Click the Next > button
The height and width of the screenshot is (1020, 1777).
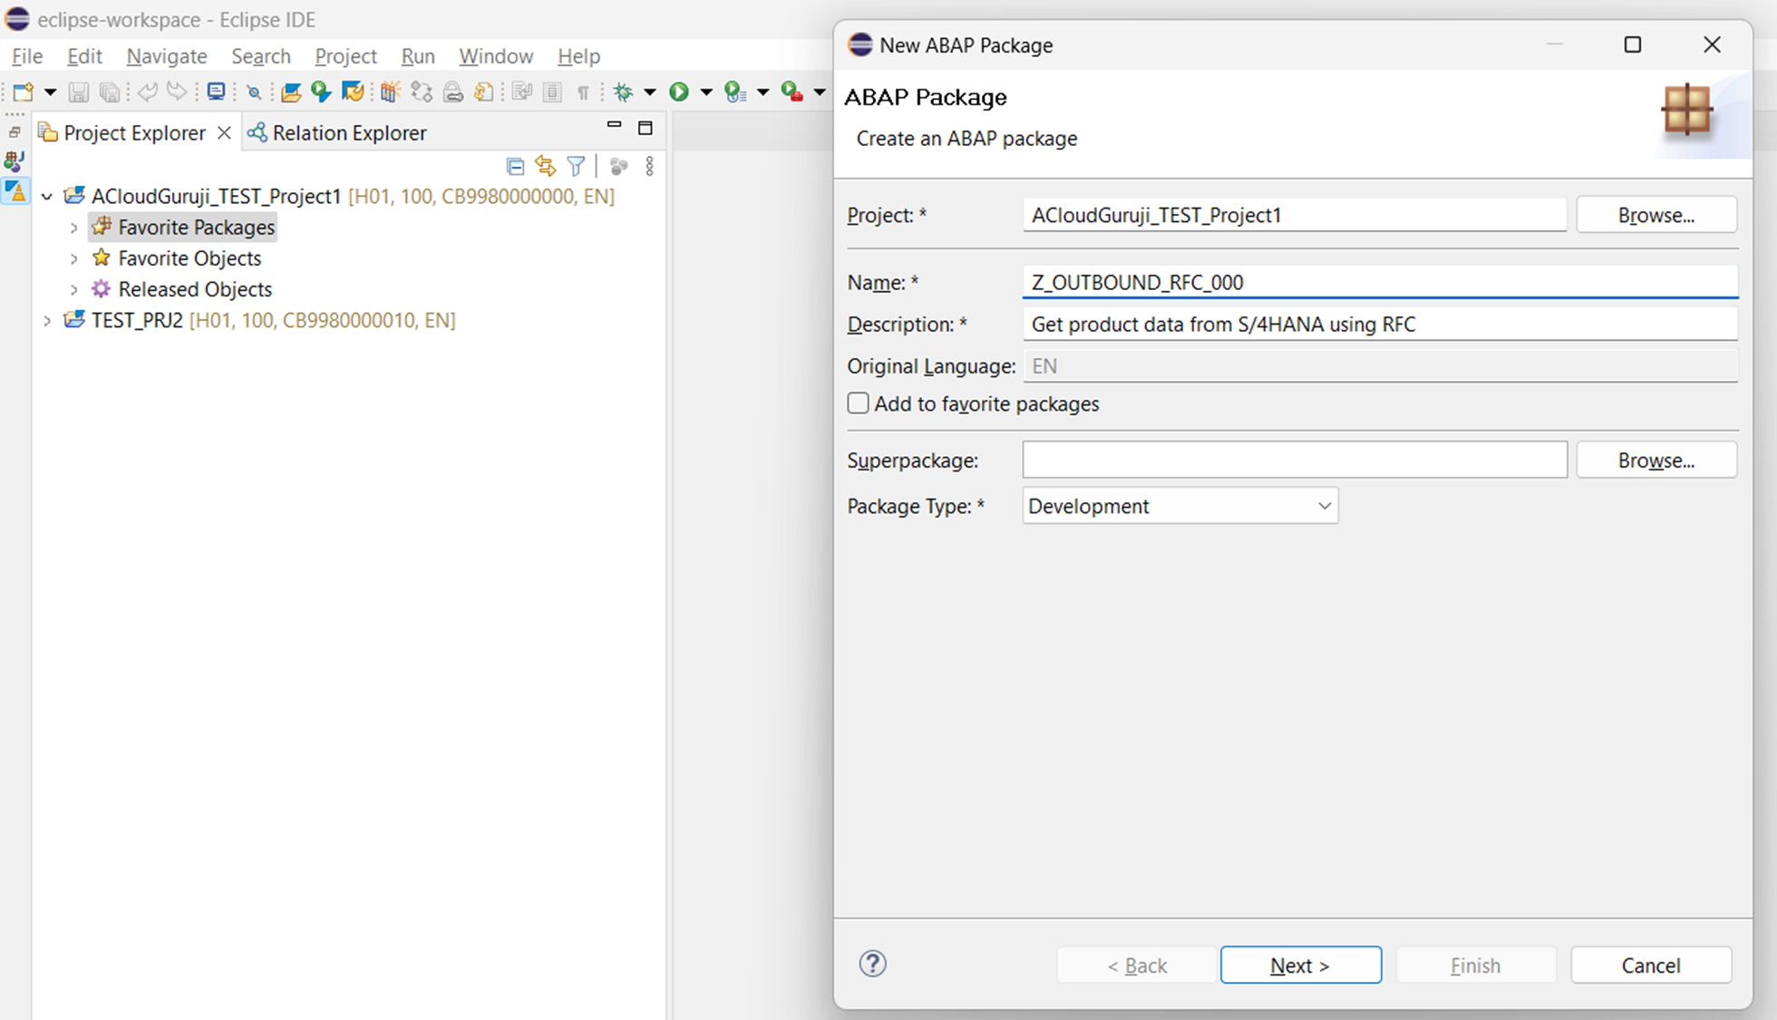1300,966
